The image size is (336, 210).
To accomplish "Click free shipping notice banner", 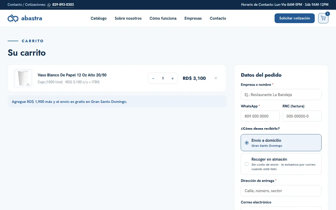I will 117,102.
